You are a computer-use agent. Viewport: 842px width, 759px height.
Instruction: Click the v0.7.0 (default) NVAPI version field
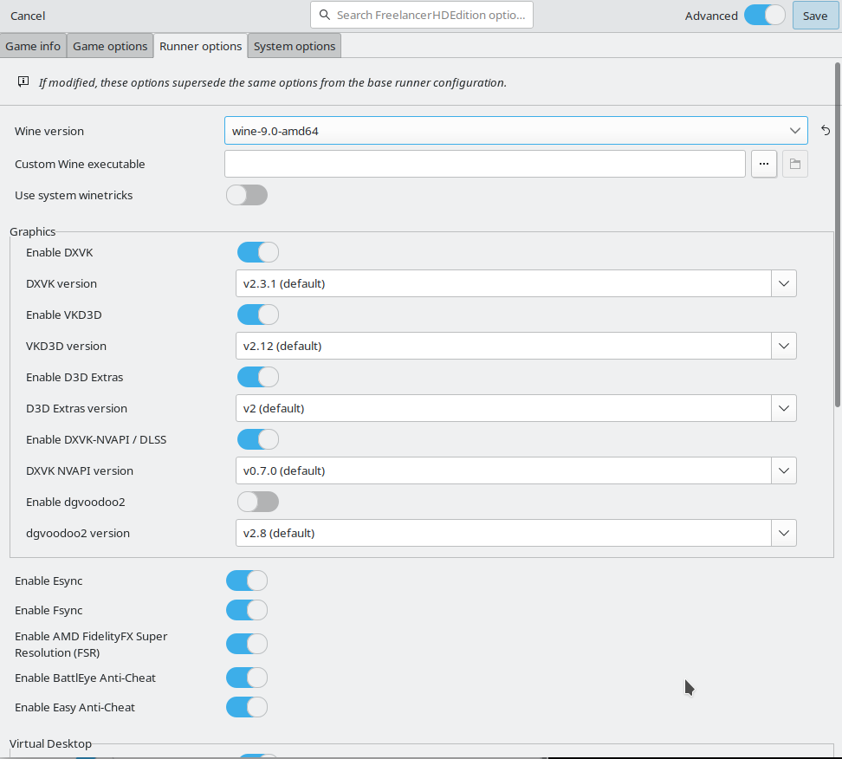[x=503, y=470]
